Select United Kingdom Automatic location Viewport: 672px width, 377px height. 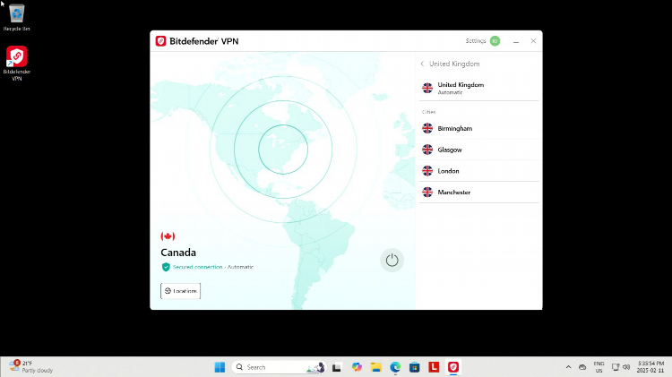pyautogui.click(x=478, y=89)
